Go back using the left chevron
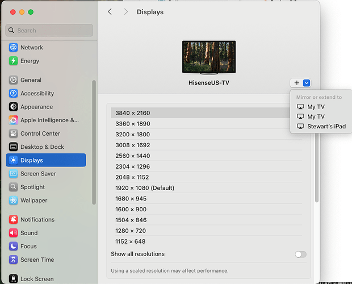 coord(110,12)
